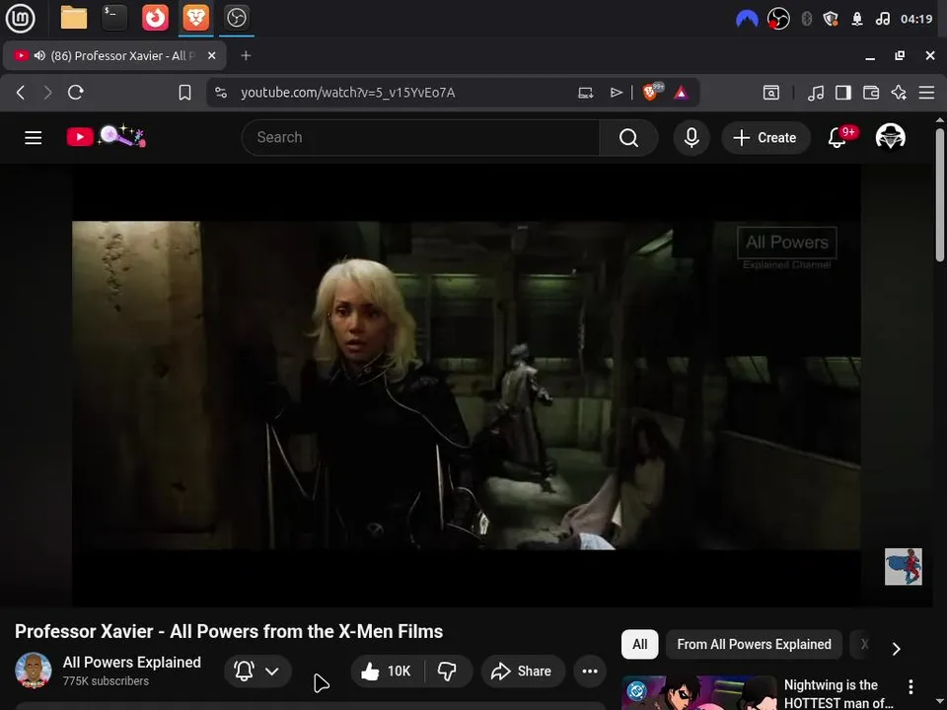The width and height of the screenshot is (947, 710).
Task: Bookmark this page
Action: (184, 93)
